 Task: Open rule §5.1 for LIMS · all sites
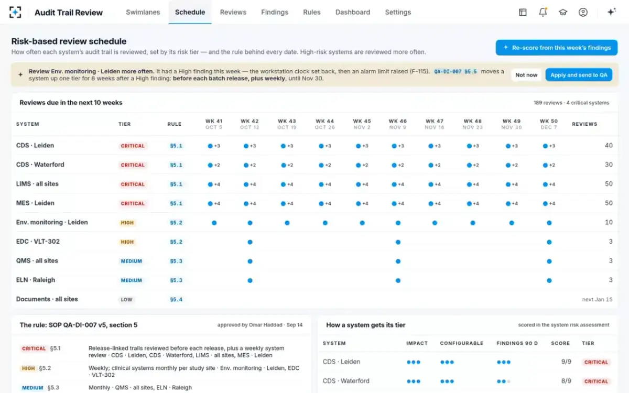pyautogui.click(x=176, y=184)
